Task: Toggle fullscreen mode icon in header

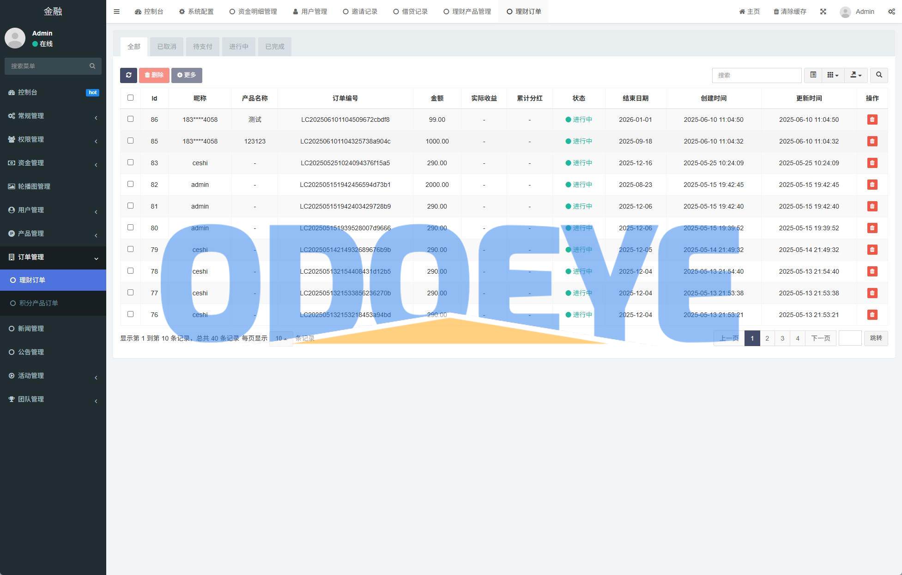Action: [823, 12]
